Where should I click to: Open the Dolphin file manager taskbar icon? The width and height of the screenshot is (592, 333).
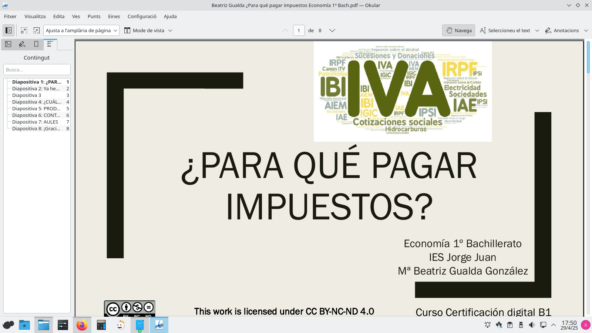(x=44, y=325)
